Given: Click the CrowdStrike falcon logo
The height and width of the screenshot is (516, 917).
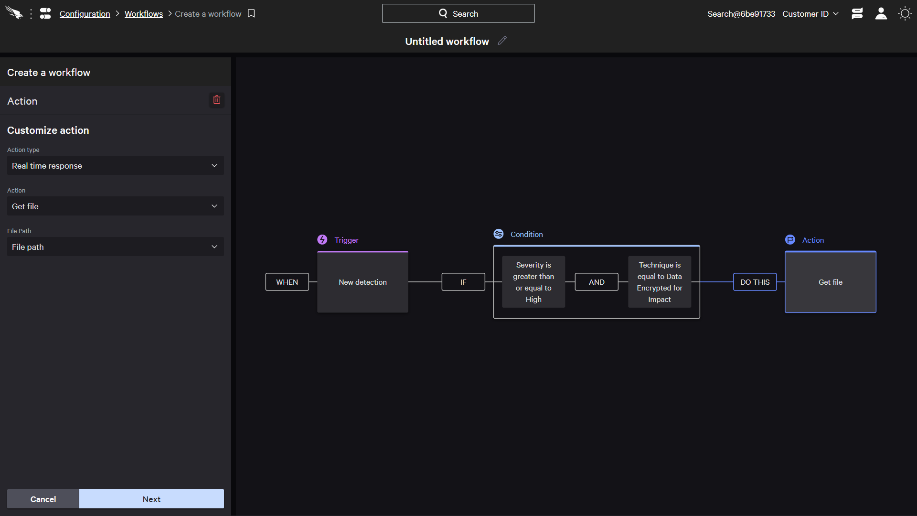Looking at the screenshot, I should click(x=14, y=13).
